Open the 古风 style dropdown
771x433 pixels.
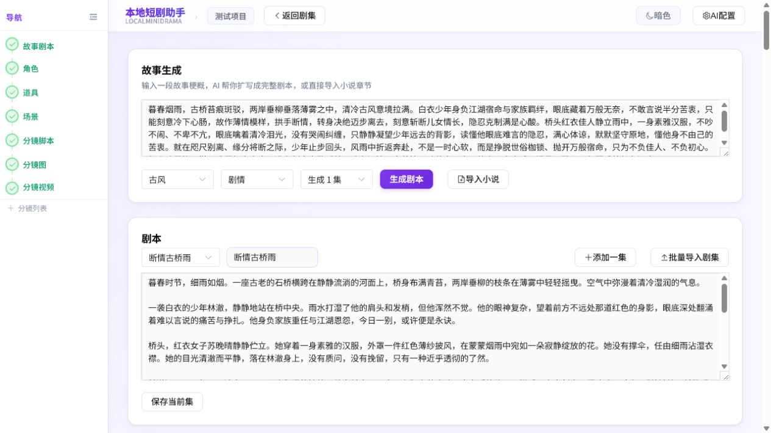177,179
